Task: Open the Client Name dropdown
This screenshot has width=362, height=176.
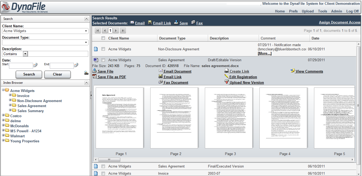Action: [86, 31]
